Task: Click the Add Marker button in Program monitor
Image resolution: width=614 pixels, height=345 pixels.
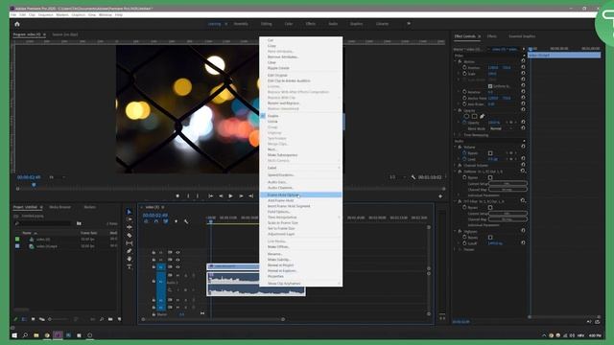Action: 177,195
